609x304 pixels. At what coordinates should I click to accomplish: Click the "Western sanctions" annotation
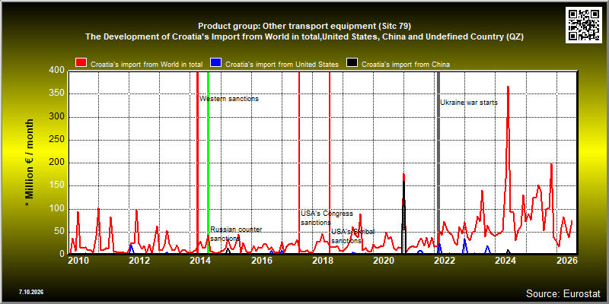click(x=229, y=99)
